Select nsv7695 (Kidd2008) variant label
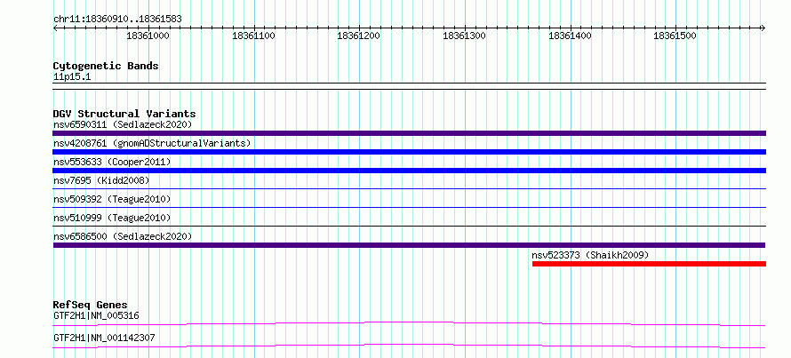 click(101, 180)
